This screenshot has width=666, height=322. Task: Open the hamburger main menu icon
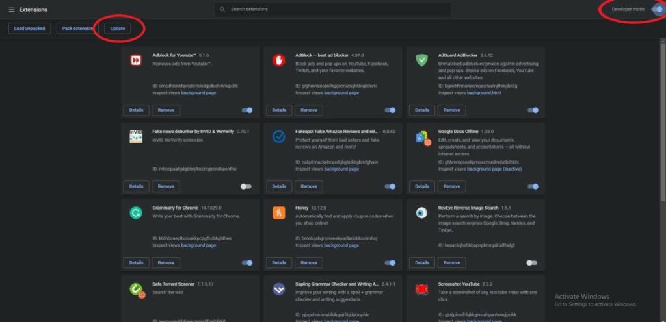point(12,10)
